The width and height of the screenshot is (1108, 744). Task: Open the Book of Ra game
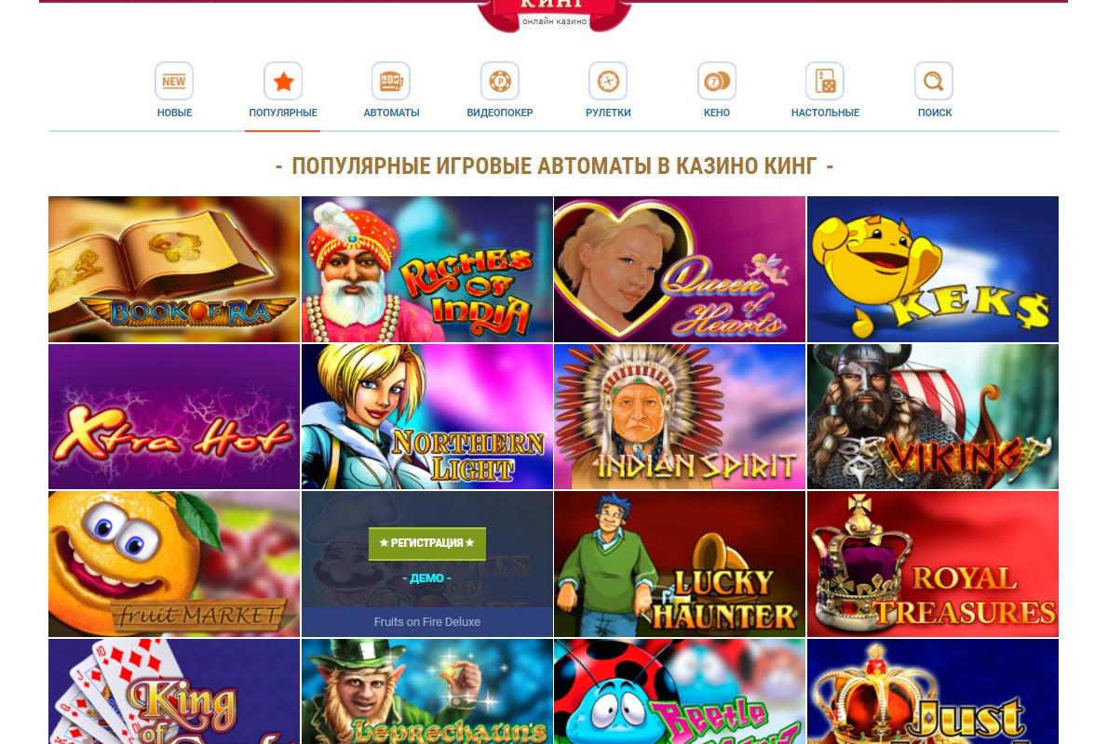[x=174, y=269]
